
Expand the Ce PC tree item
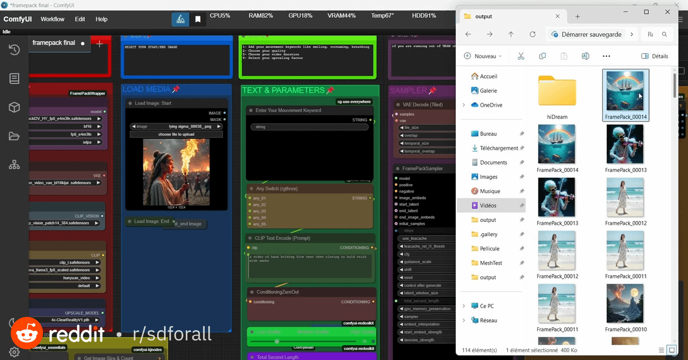tap(464, 306)
